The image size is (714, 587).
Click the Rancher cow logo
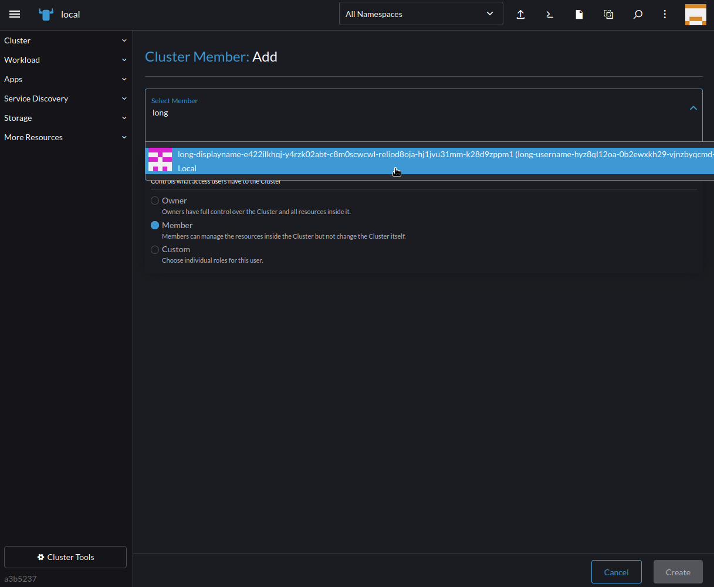coord(46,14)
